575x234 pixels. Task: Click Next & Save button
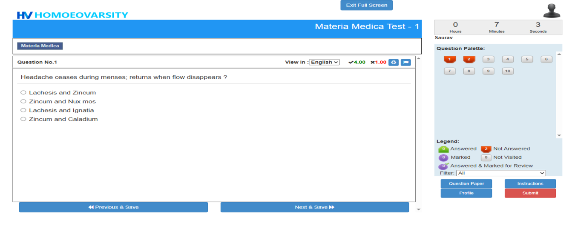[314, 207]
